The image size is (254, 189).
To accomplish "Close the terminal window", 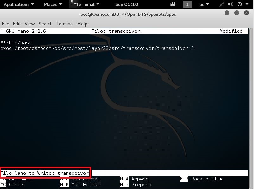I will pos(246,13).
